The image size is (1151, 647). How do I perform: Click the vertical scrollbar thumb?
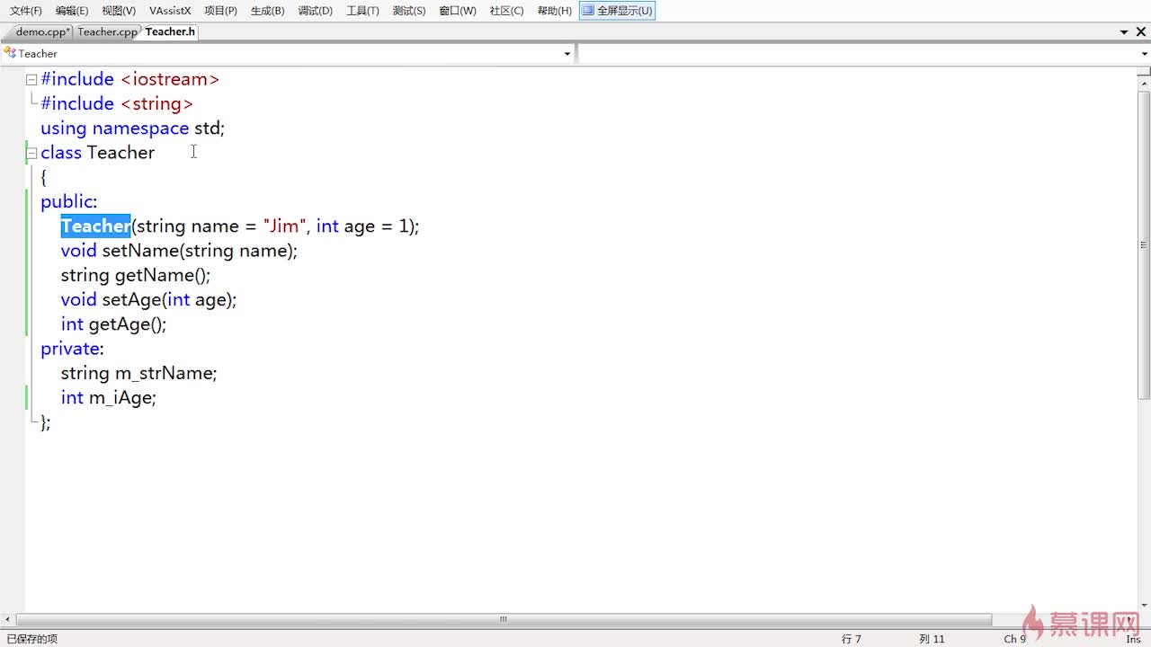click(1144, 244)
